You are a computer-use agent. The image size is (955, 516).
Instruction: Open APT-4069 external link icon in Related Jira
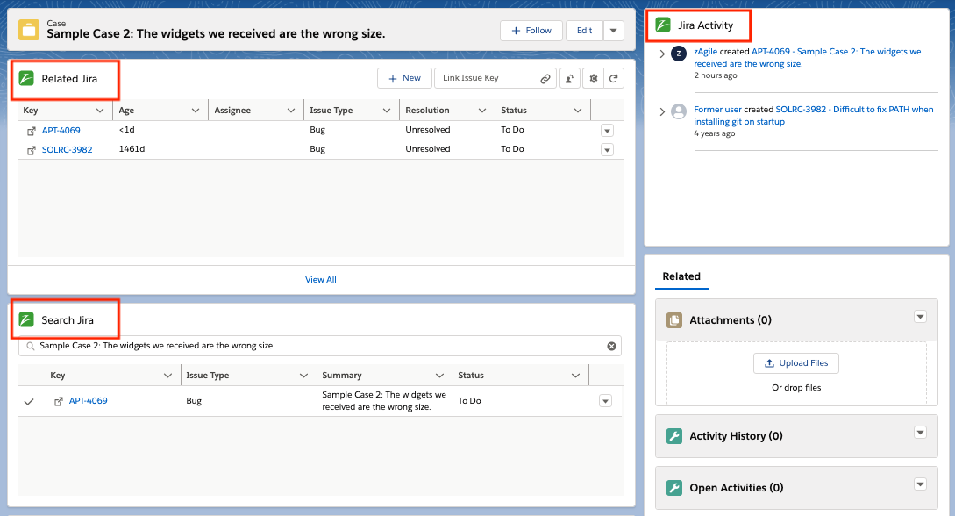pos(32,131)
